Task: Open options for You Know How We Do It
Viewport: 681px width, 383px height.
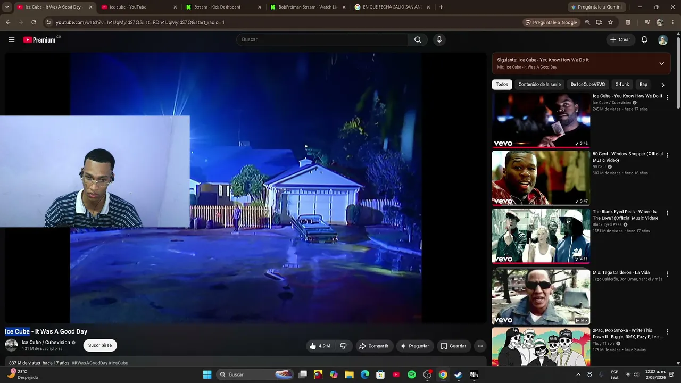Action: click(667, 97)
